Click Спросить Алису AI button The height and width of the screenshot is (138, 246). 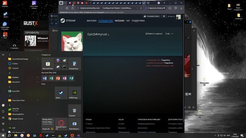click(155, 8)
